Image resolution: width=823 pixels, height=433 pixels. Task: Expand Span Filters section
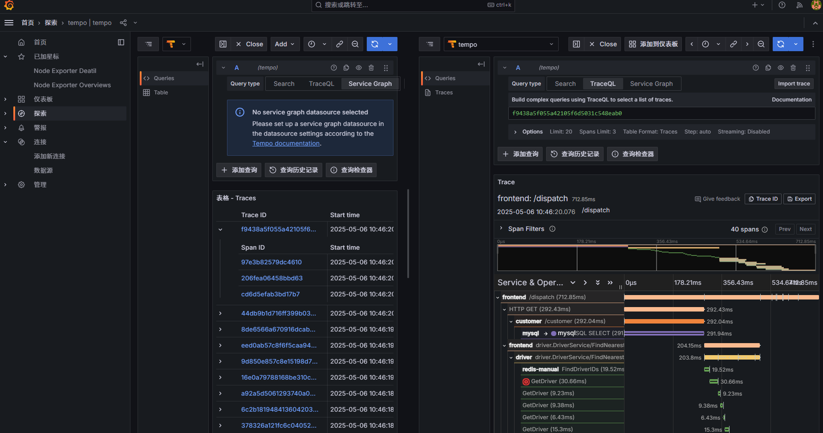(501, 228)
